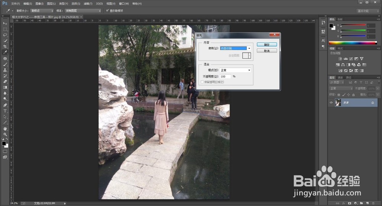This screenshot has height=206, width=382.
Task: Change screen mode icon in toolbox
Action: pos(5,157)
